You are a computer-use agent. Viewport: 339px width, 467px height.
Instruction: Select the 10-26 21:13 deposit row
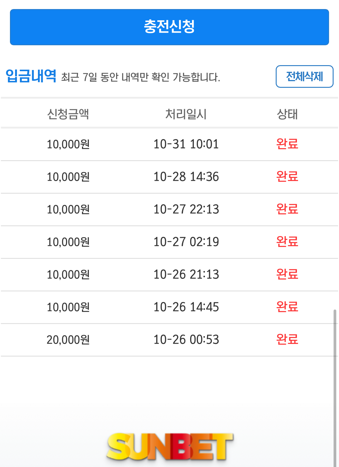(x=186, y=275)
